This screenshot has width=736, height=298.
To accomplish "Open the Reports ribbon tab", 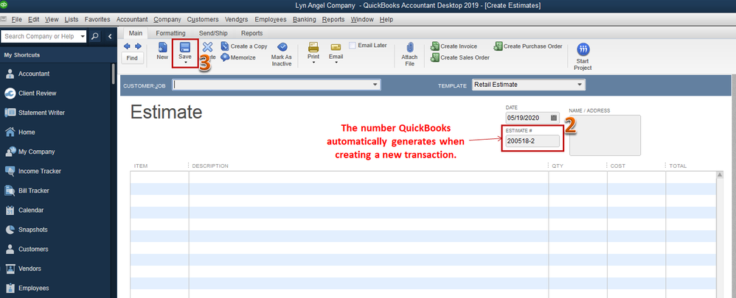I will pos(251,33).
